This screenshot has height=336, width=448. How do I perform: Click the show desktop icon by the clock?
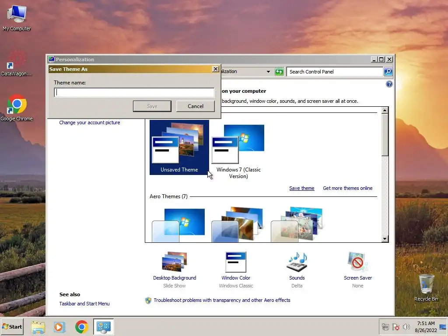pyautogui.click(x=443, y=327)
